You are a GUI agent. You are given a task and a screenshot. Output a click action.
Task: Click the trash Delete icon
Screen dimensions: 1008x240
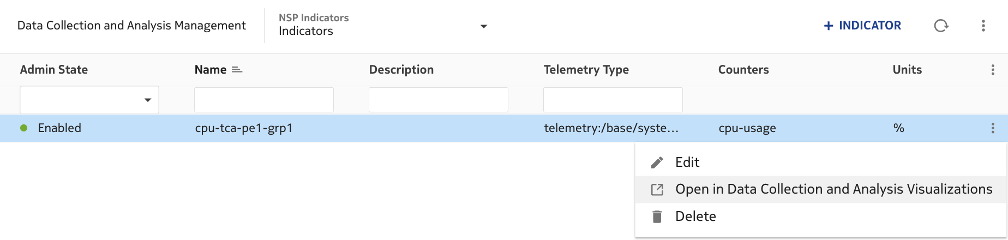point(657,217)
